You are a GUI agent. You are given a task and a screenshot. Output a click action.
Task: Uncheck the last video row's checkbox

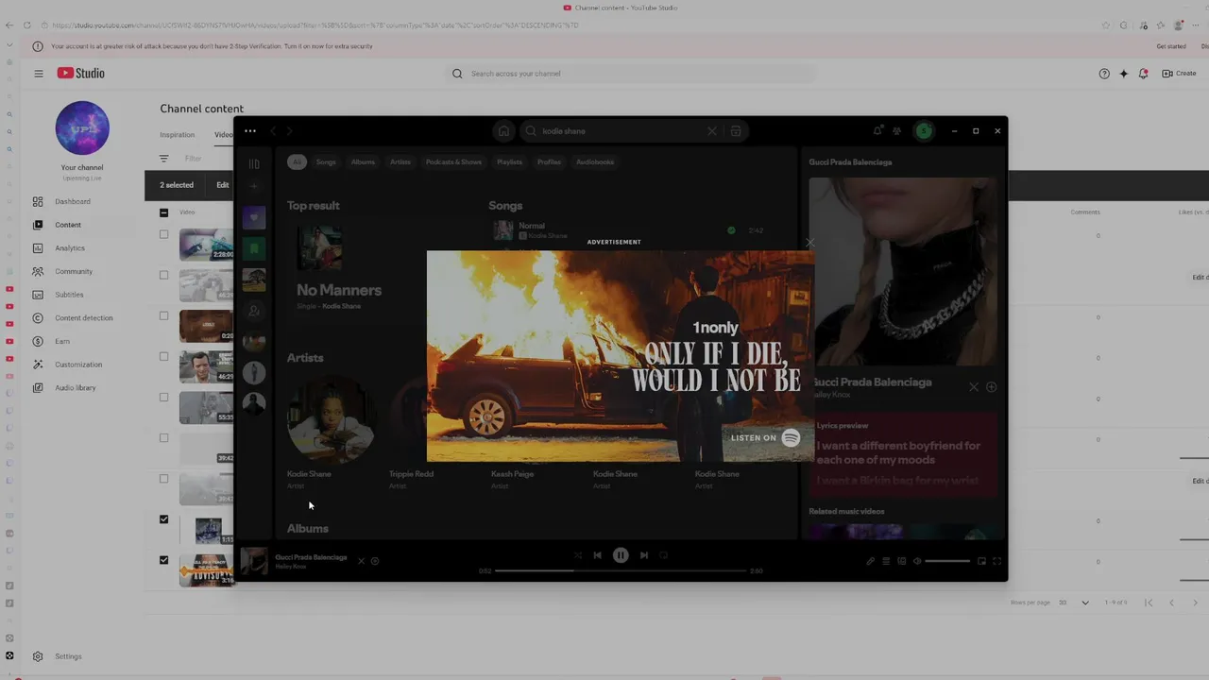point(163,560)
